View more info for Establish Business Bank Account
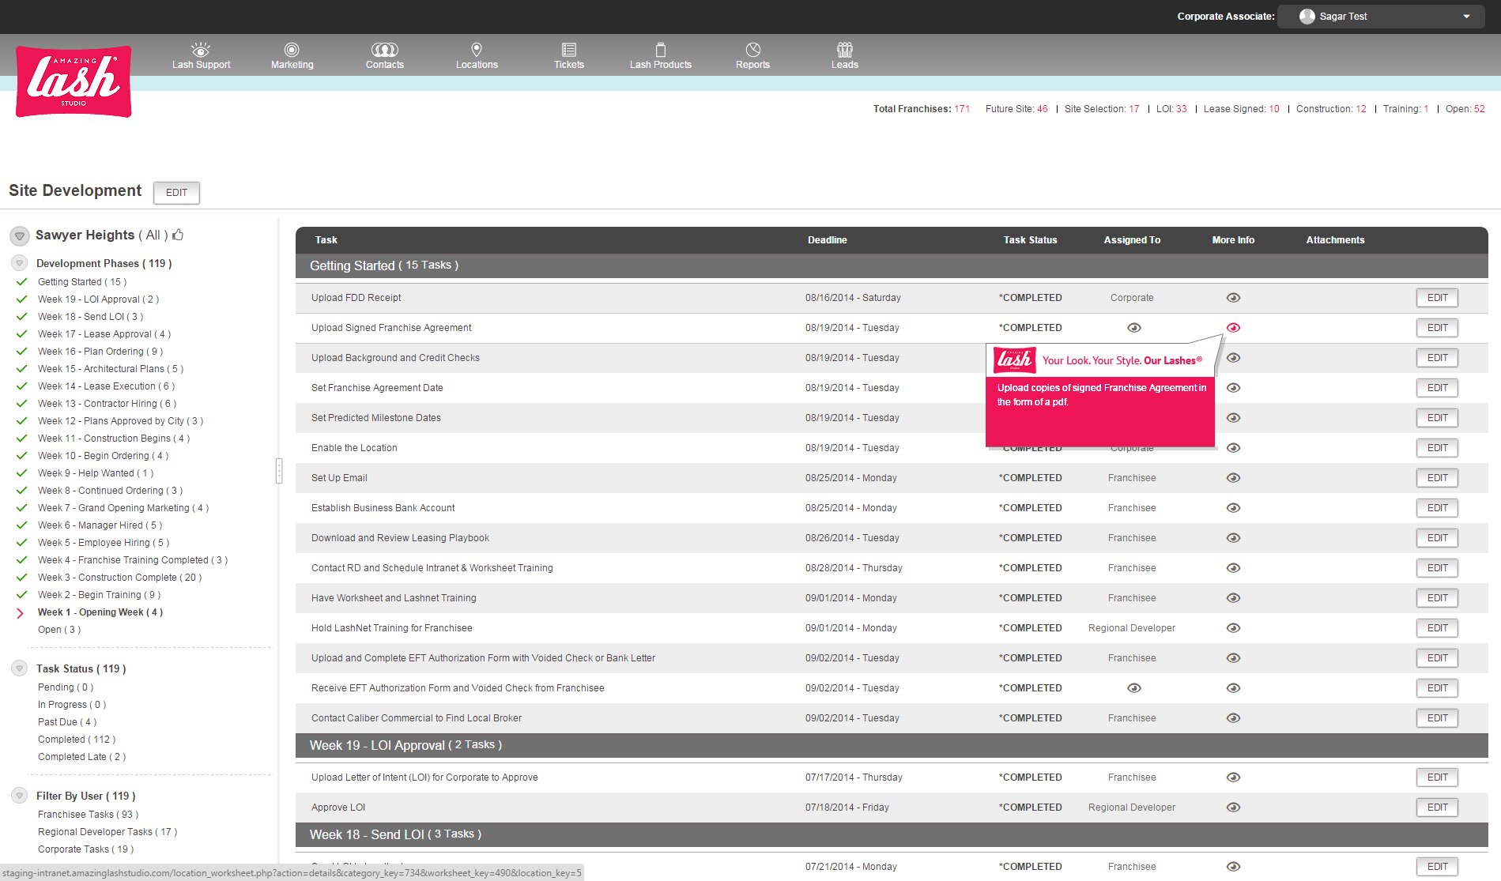This screenshot has width=1501, height=881. (x=1233, y=508)
